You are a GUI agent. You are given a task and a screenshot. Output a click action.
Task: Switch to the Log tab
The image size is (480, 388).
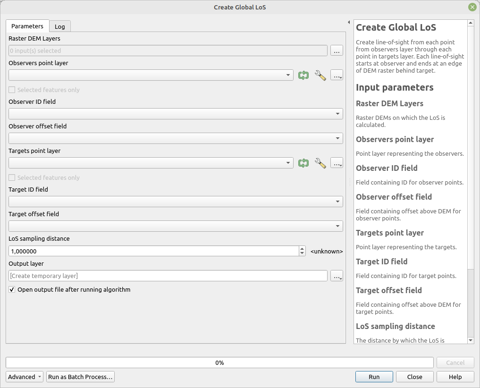[x=59, y=26]
